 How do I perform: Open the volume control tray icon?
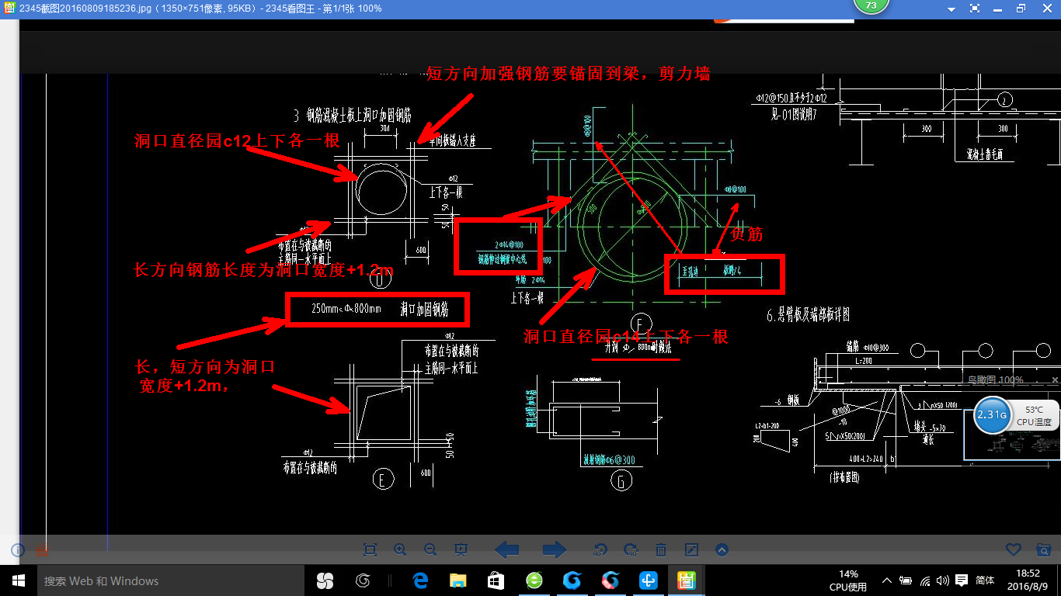pyautogui.click(x=943, y=580)
